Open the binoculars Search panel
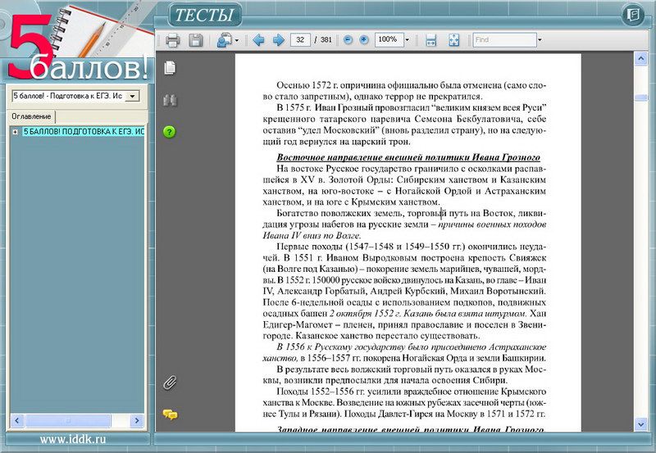656x453 pixels. [x=170, y=100]
